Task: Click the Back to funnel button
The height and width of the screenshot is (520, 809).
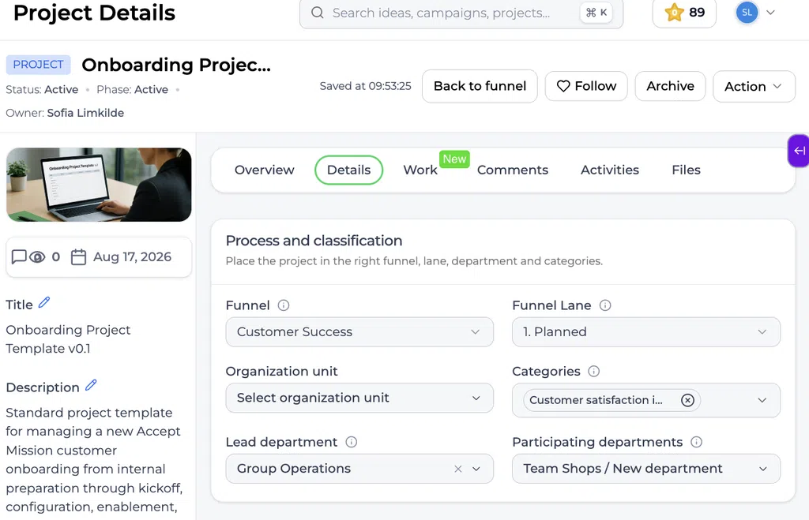Action: point(480,86)
